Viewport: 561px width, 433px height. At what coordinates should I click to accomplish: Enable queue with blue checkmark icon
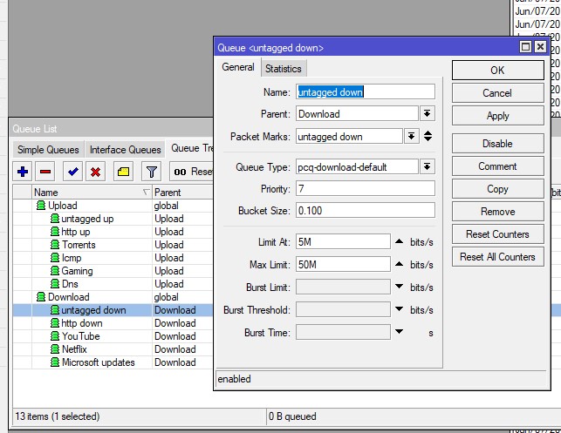point(73,172)
